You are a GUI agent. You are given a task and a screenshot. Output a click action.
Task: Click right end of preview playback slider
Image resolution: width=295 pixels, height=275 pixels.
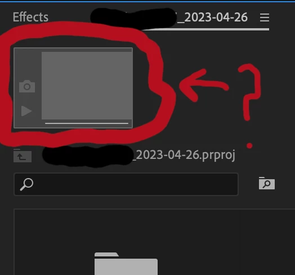[127, 123]
